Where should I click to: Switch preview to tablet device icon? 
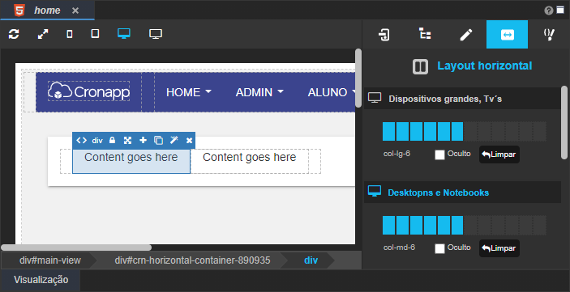coord(95,34)
